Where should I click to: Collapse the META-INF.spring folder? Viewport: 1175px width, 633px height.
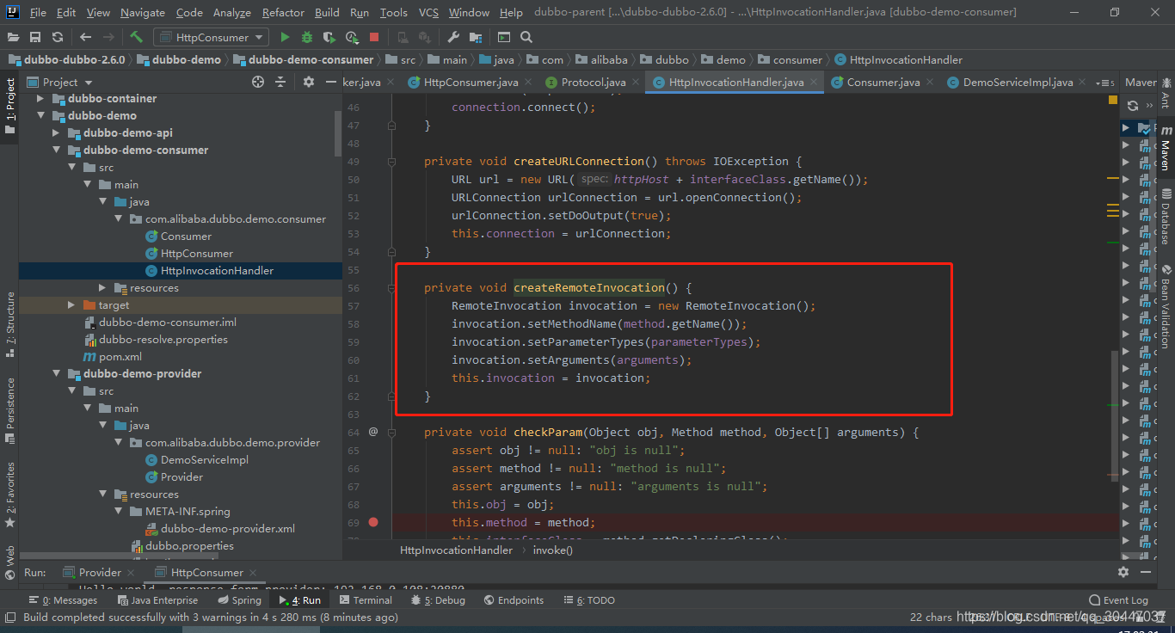(x=118, y=511)
